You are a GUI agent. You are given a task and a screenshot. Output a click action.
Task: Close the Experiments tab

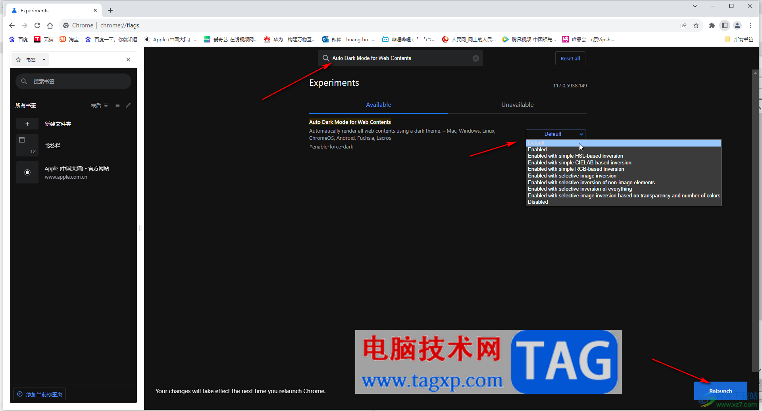(95, 10)
